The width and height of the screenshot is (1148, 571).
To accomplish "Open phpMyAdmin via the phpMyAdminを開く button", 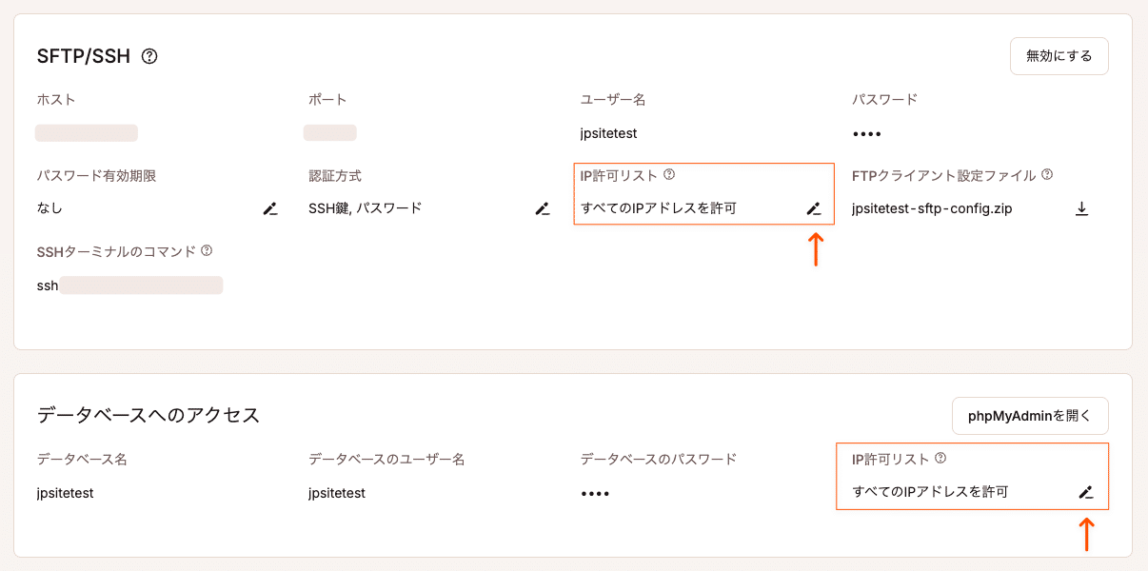I will coord(1029,416).
